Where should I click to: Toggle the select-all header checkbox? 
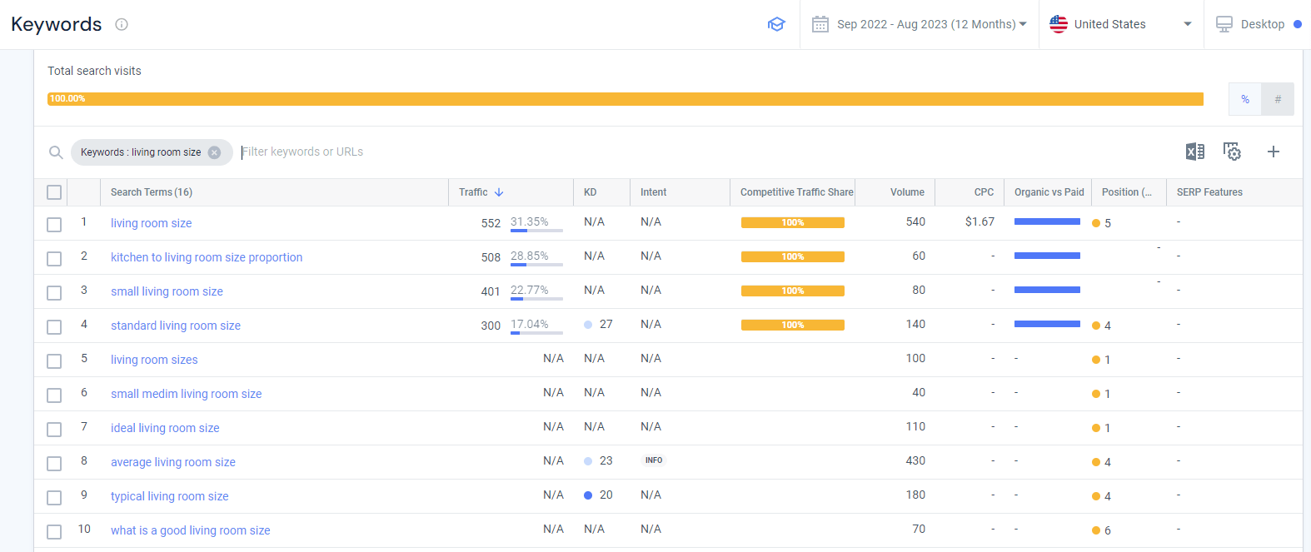pyautogui.click(x=54, y=192)
